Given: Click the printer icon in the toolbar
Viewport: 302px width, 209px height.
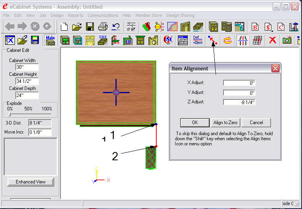Looking at the screenshot, I should click(102, 27).
